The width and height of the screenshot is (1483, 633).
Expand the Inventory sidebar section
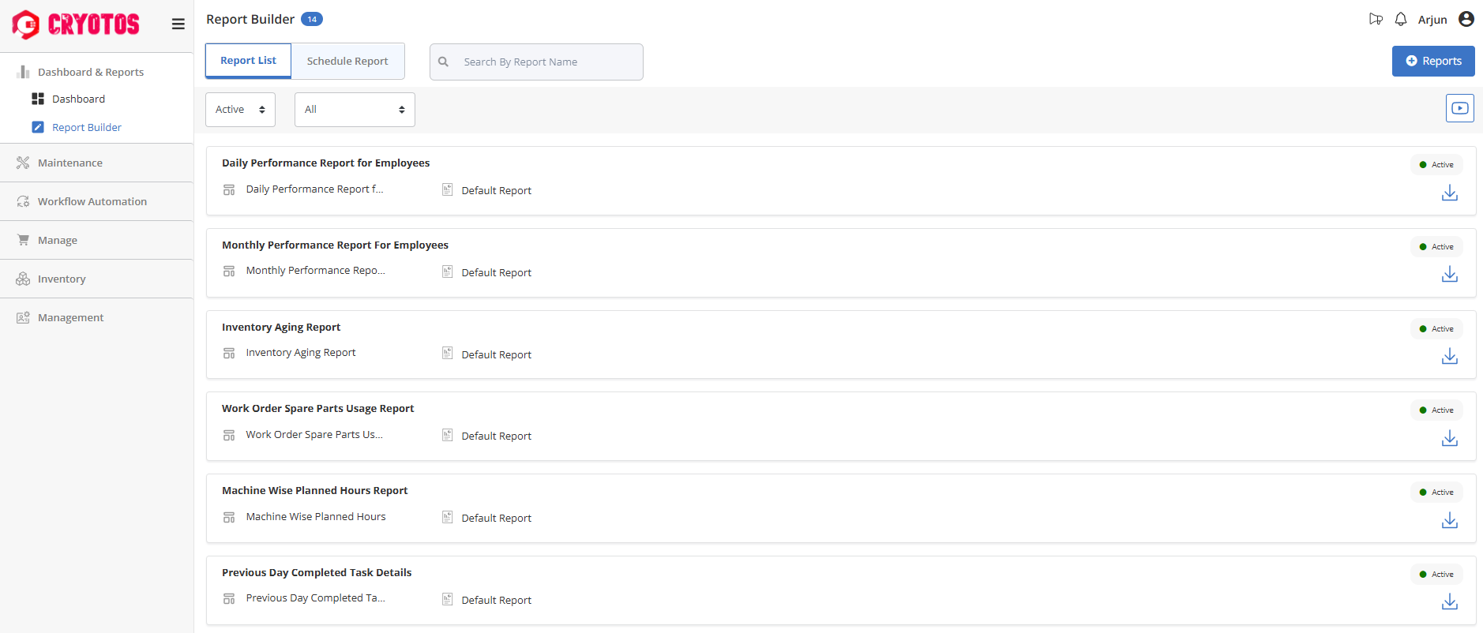pos(96,279)
